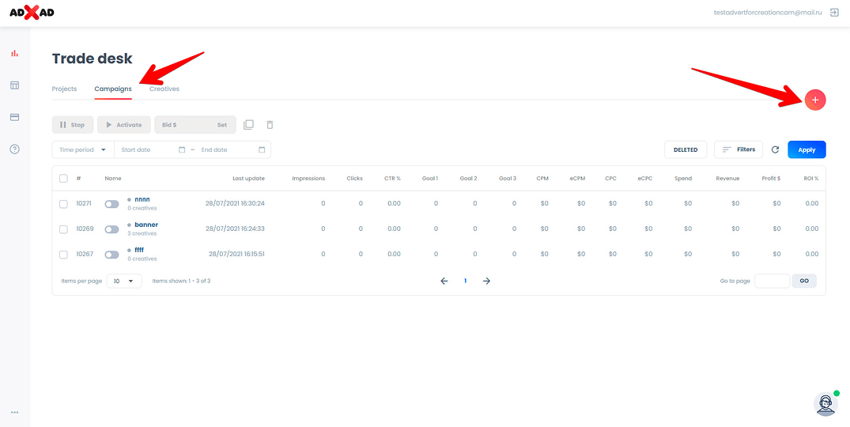Click the duplicate campaigns copy icon
The width and height of the screenshot is (850, 427).
click(248, 125)
